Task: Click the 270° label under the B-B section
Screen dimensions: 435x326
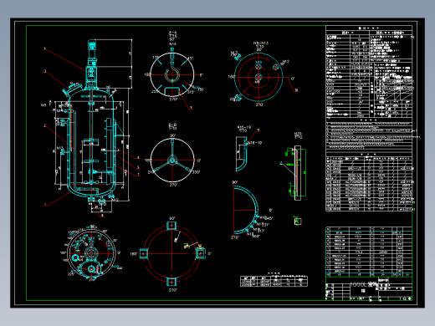Action: coord(173,185)
